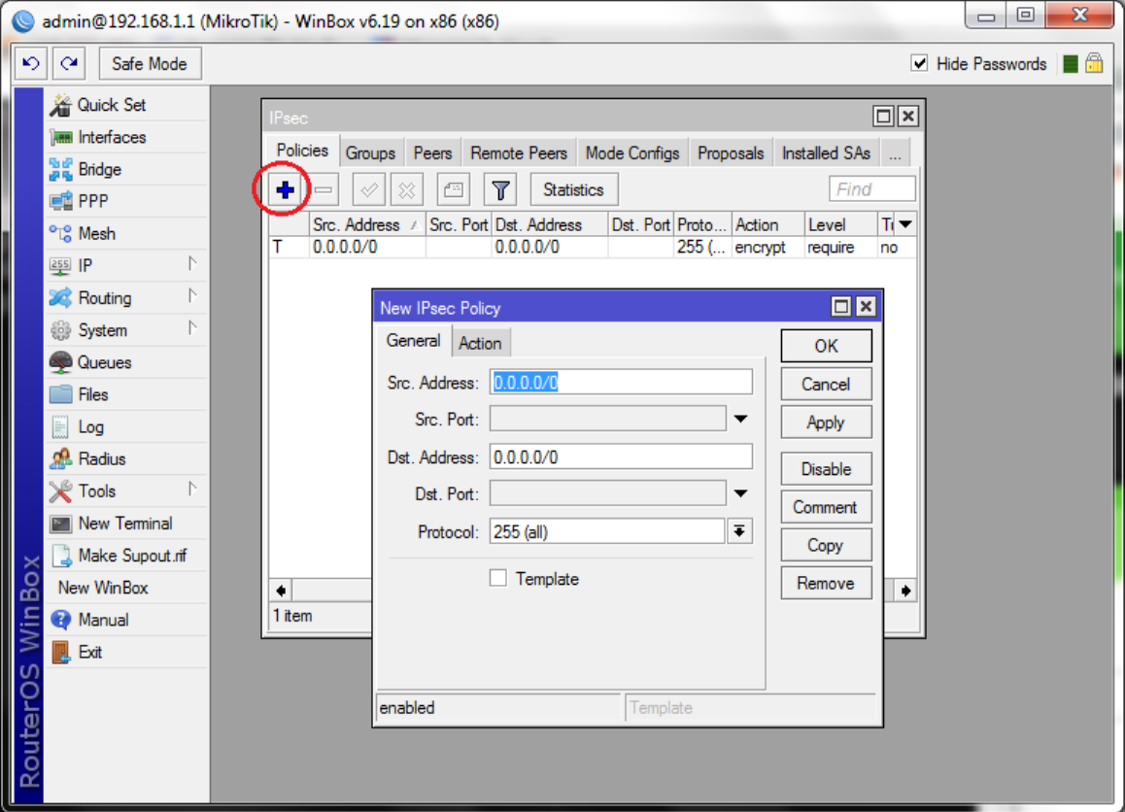Expand the Routing submenu arrow
Viewport: 1125px width, 812px height.
coord(192,295)
